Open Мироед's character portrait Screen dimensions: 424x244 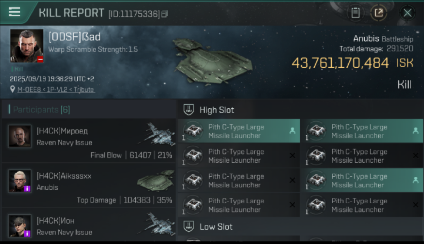[x=20, y=136]
